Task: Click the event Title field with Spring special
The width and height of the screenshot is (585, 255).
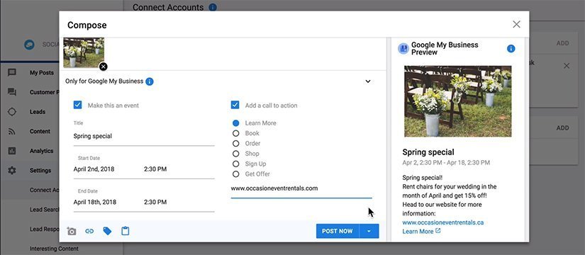Action: [144, 137]
